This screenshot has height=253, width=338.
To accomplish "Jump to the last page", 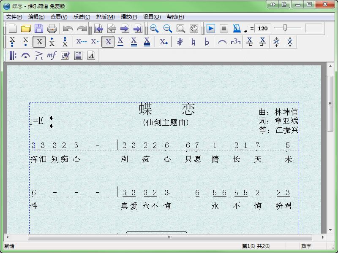I will point(138,28).
